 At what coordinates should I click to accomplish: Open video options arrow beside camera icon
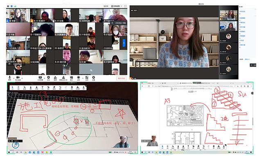[22, 78]
